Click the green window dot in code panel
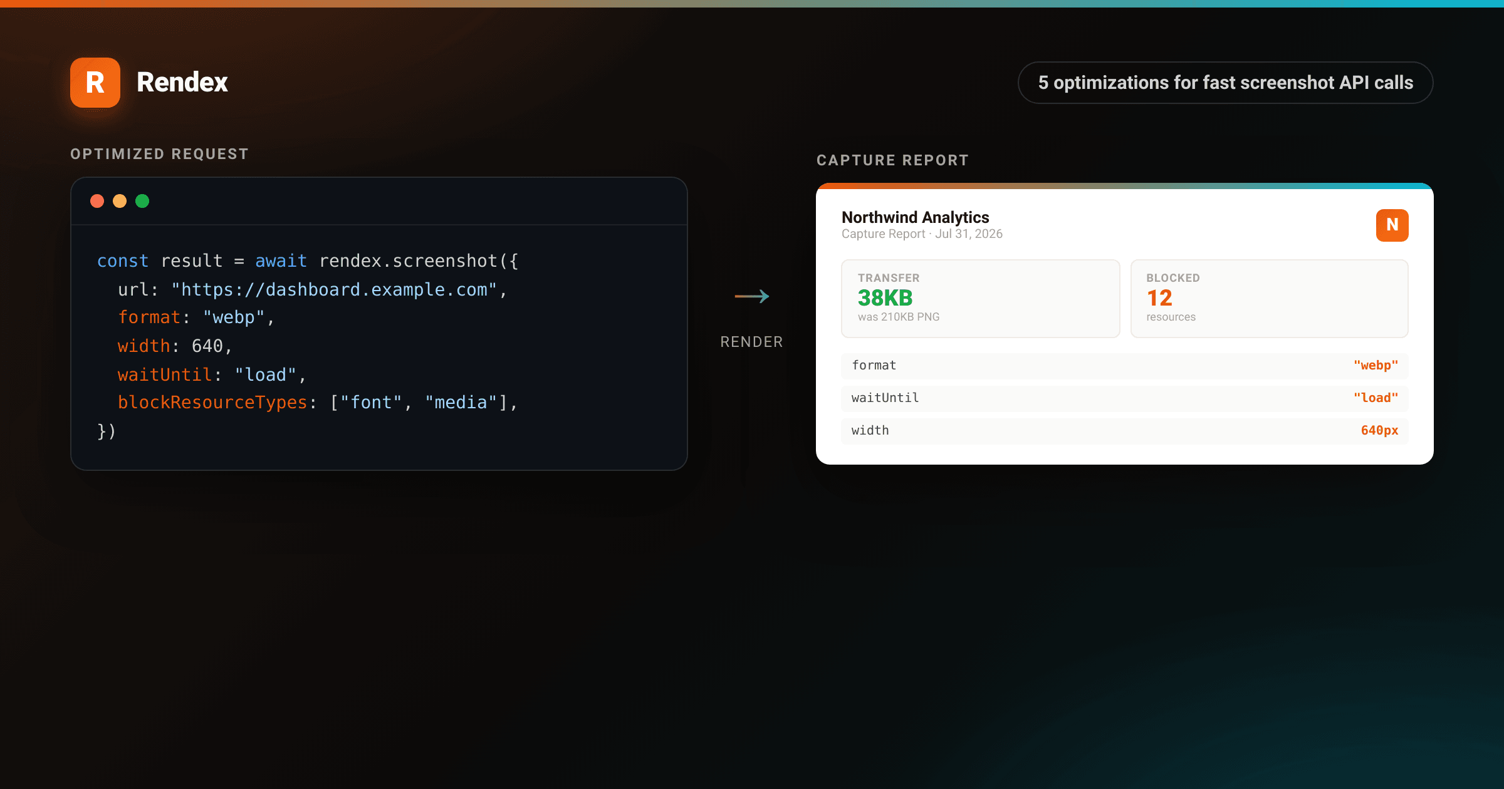 (142, 201)
